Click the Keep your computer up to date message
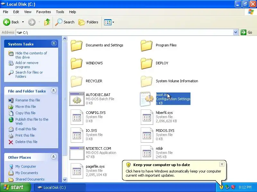The height and width of the screenshot is (192, 257). 173,173
